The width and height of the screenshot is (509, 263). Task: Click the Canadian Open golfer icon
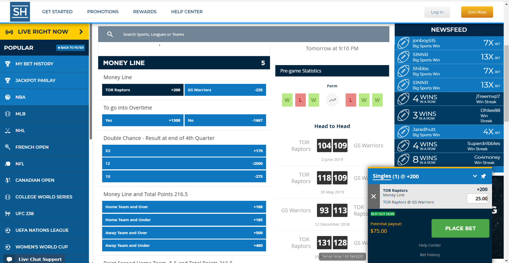(8, 180)
